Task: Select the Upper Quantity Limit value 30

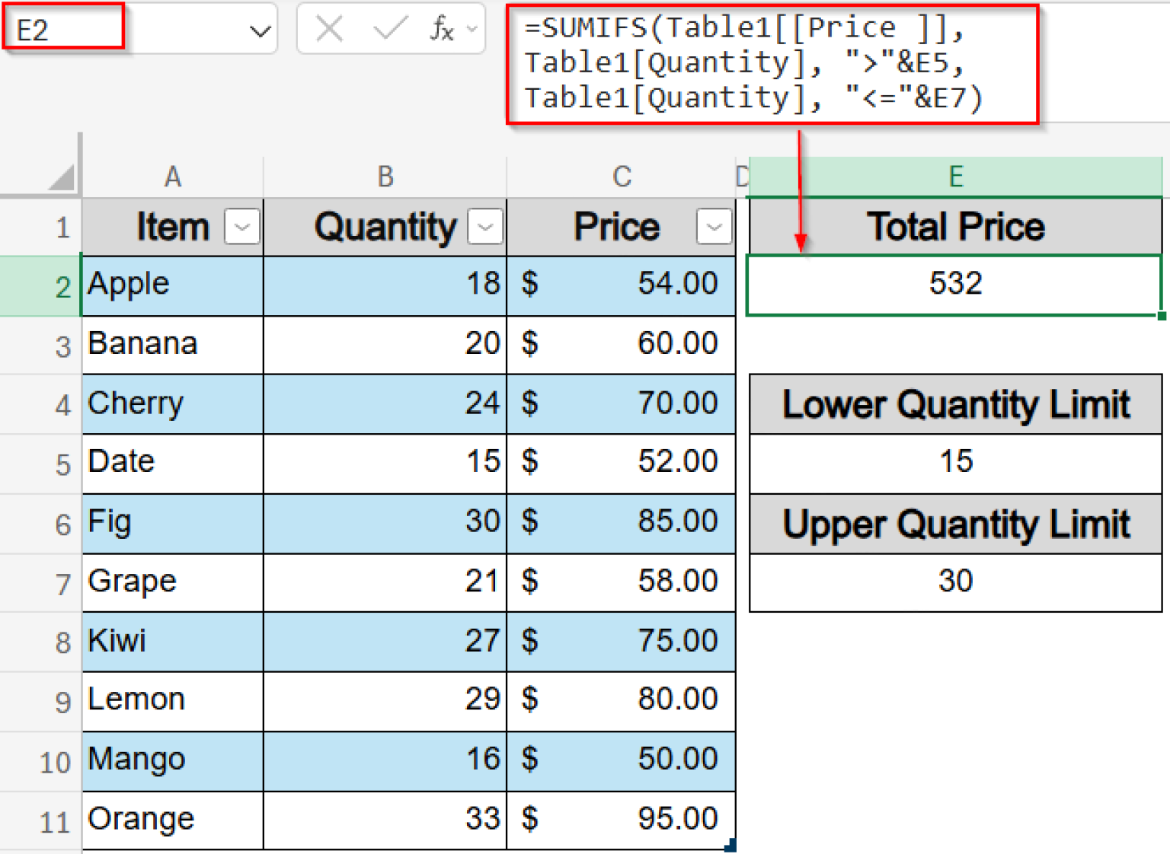Action: click(955, 582)
